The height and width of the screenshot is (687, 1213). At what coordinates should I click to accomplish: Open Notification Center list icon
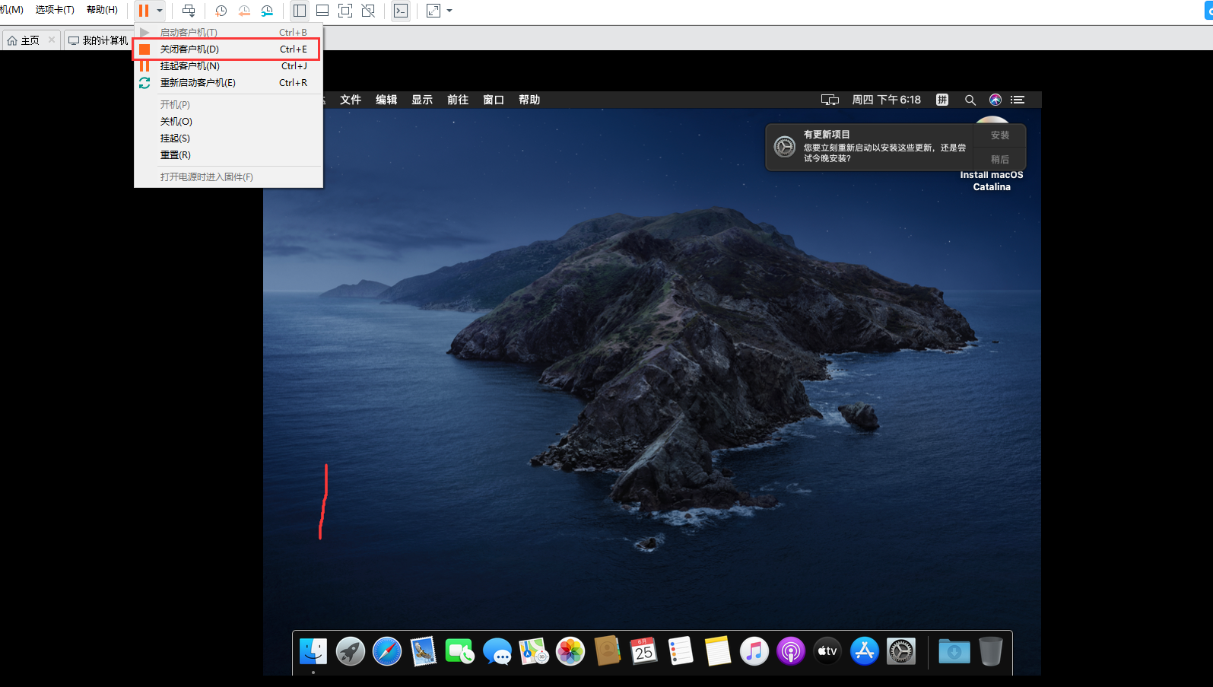(x=1018, y=100)
